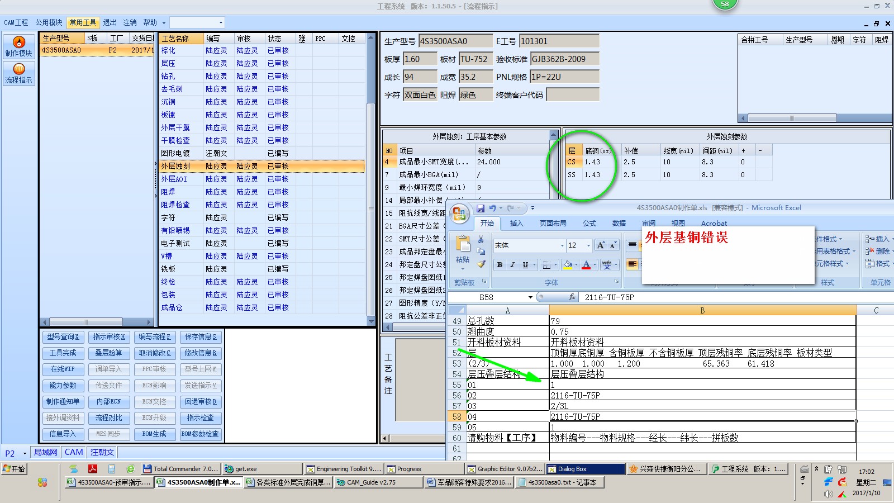The image size is (894, 503).
Task: Open the fill color dropdown arrow
Action: coord(576,265)
